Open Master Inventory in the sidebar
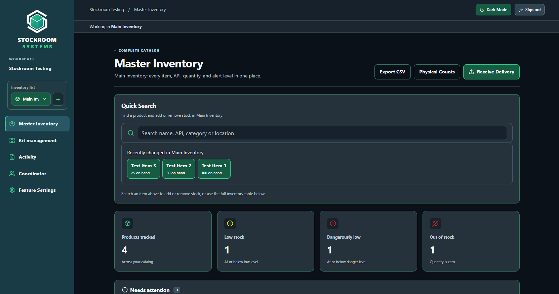 coord(37,124)
